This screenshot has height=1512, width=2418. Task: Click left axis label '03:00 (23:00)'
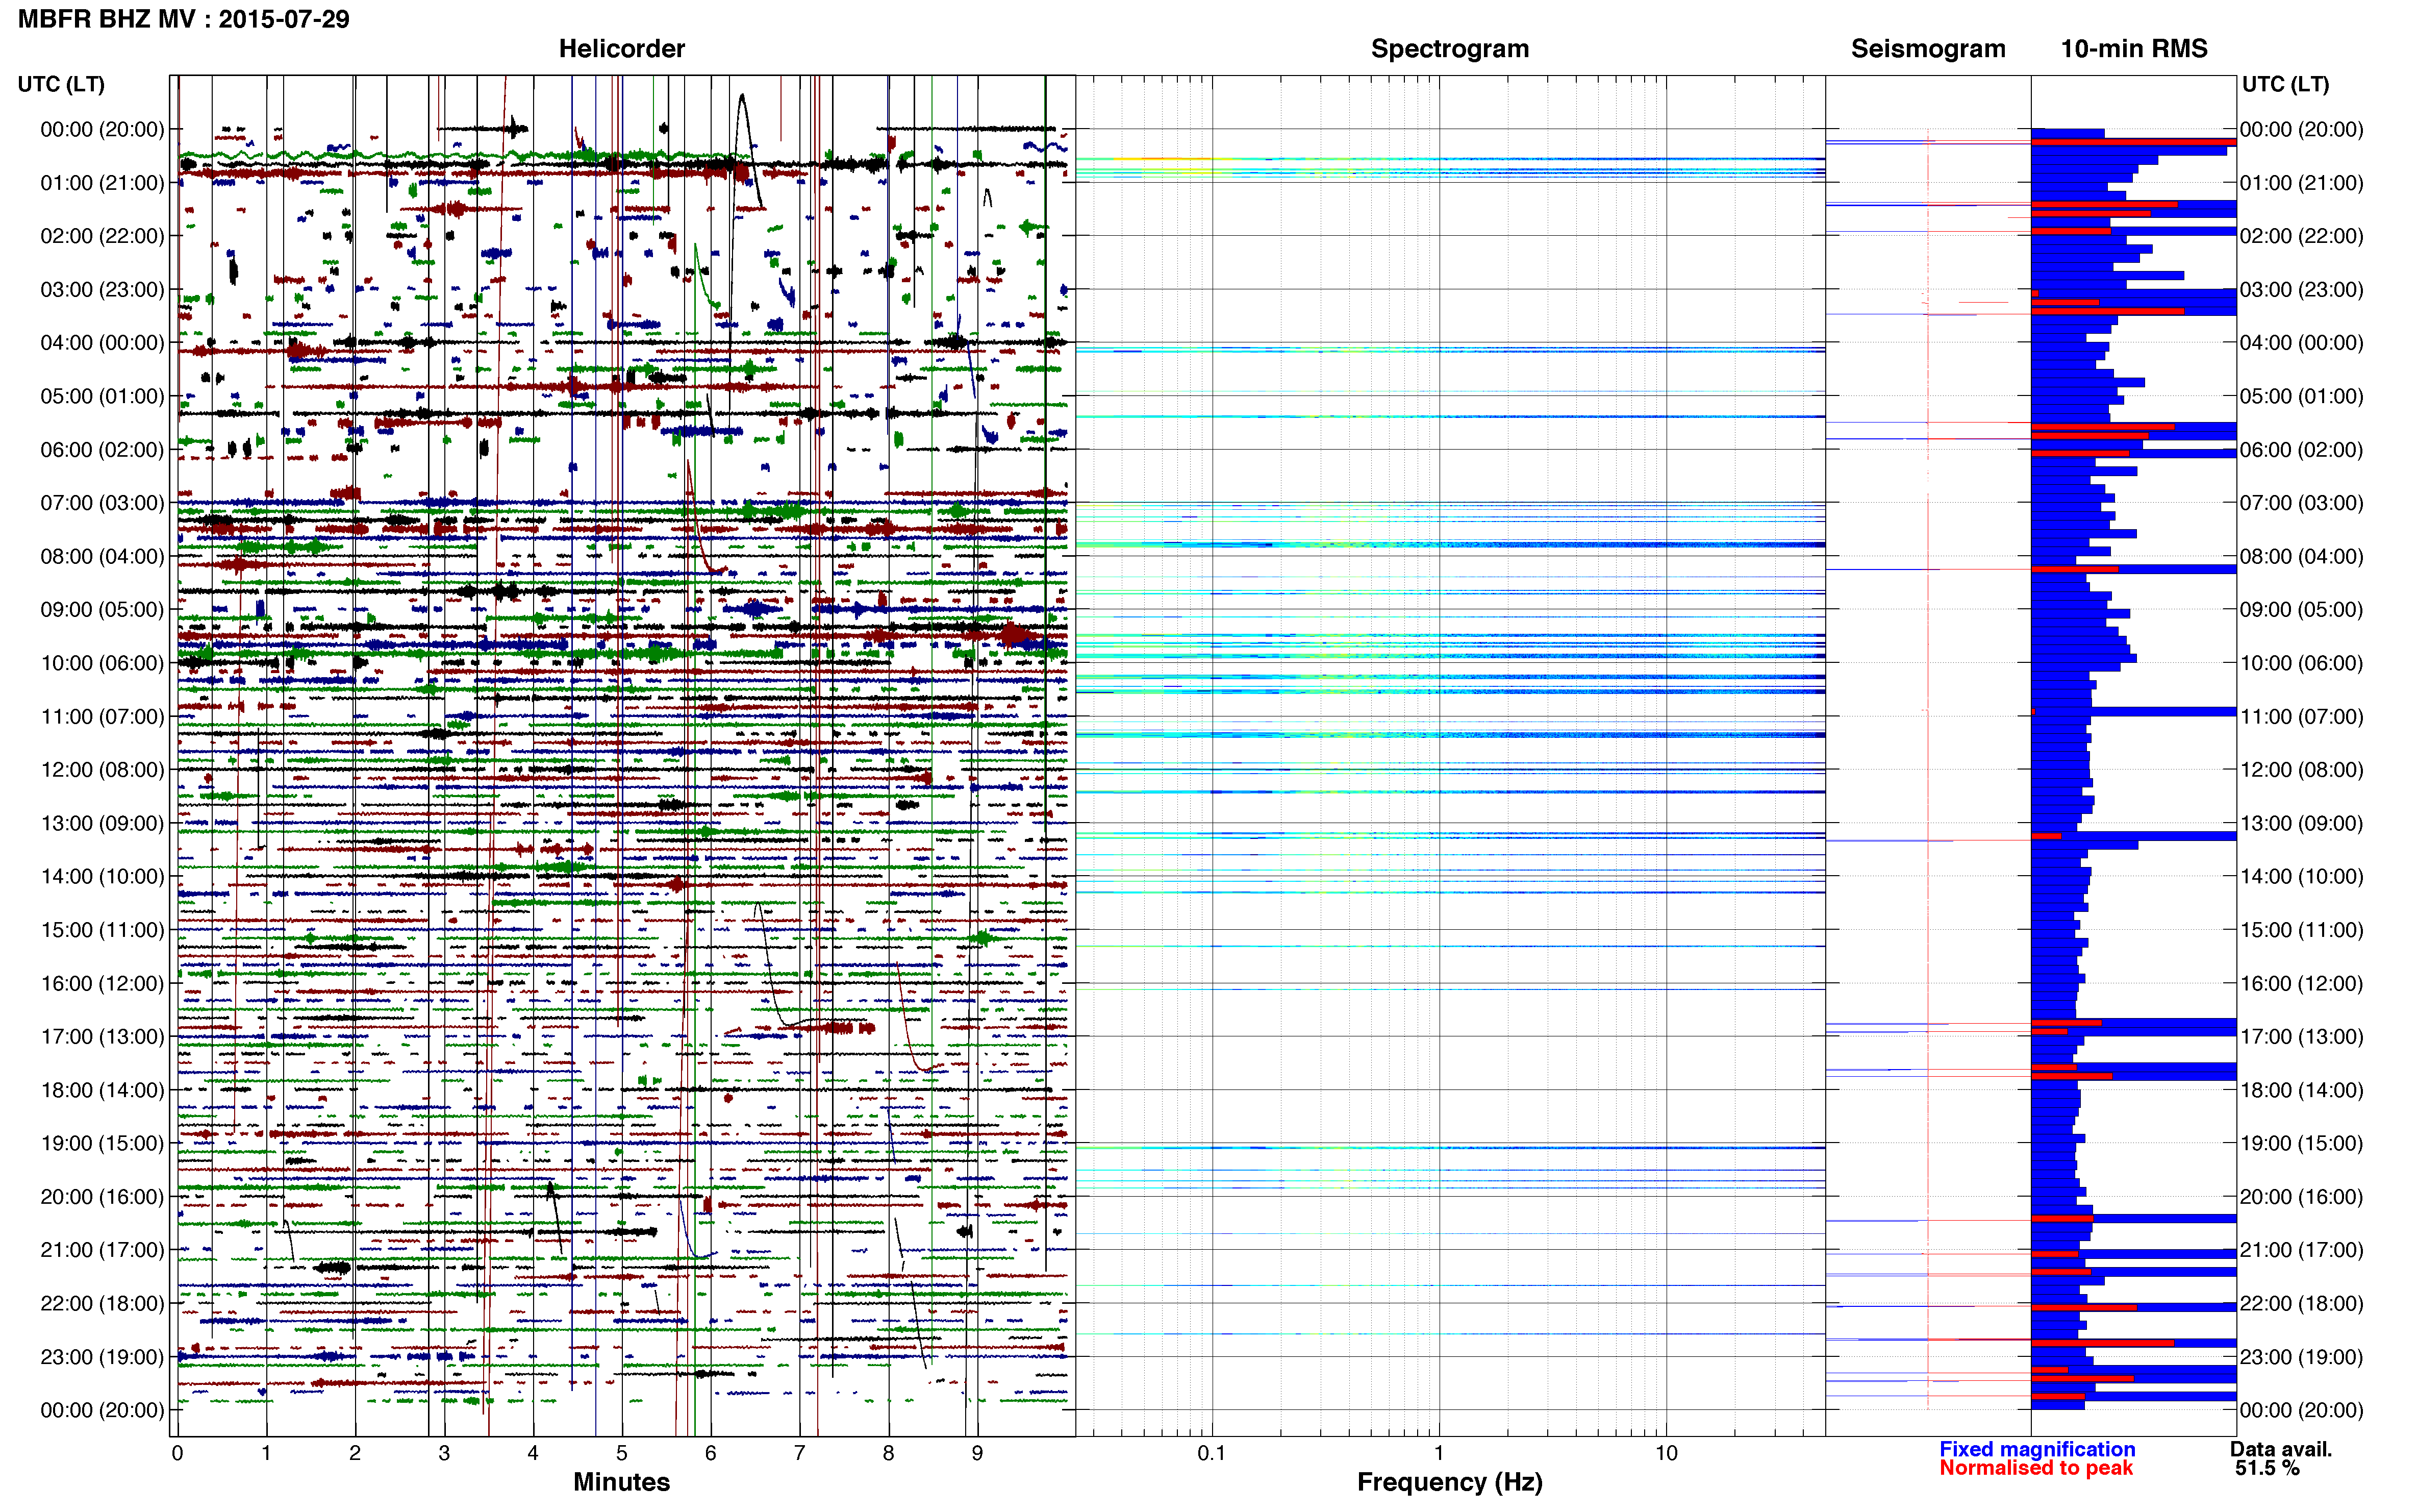pyautogui.click(x=102, y=289)
